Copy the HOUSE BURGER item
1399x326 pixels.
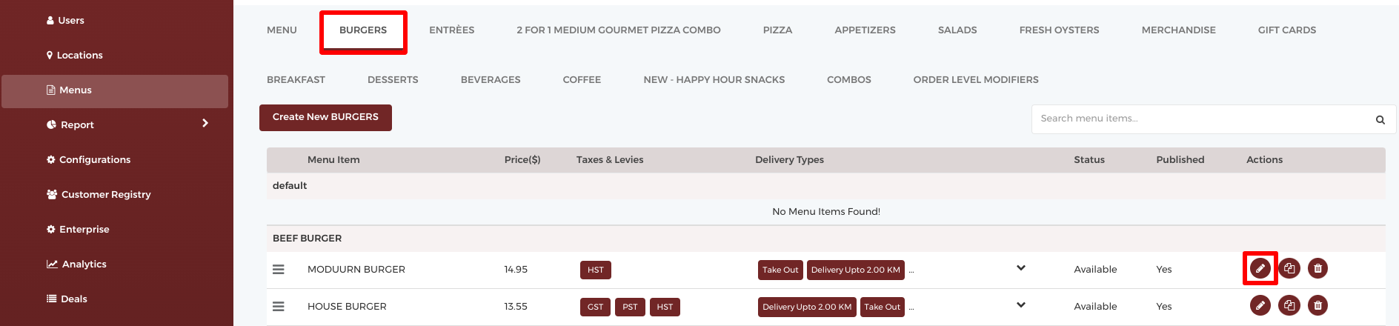click(x=1289, y=305)
